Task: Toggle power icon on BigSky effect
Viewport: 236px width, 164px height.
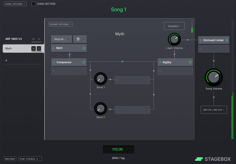Action: (x=160, y=62)
